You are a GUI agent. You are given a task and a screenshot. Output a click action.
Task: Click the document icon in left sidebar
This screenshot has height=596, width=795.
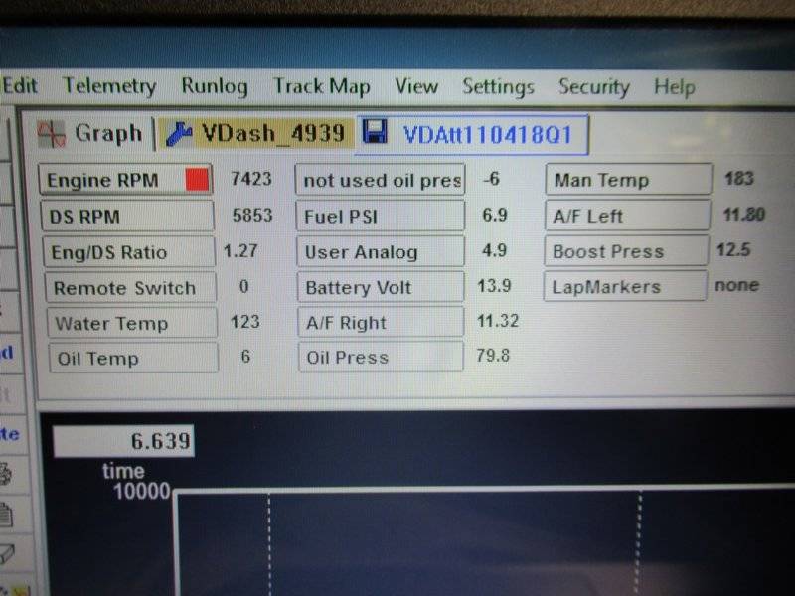point(5,515)
